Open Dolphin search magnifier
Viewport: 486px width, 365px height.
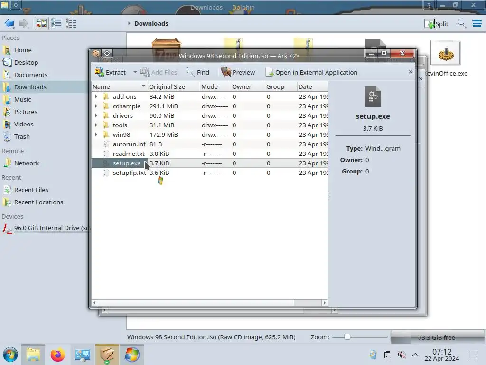pos(462,23)
